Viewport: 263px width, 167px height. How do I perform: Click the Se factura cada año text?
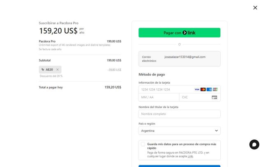50,49
